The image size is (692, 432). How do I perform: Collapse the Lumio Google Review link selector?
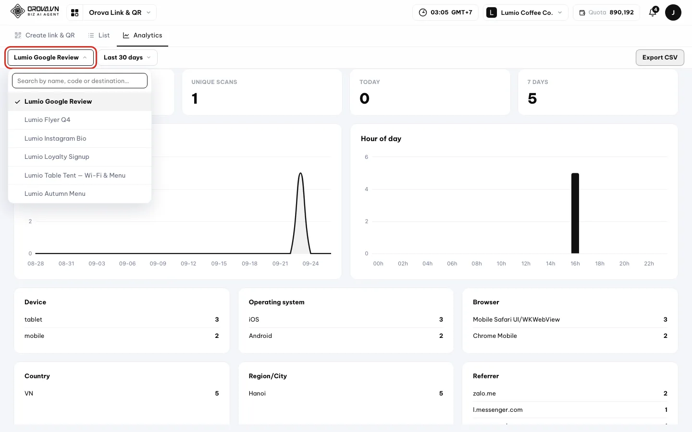(50, 58)
